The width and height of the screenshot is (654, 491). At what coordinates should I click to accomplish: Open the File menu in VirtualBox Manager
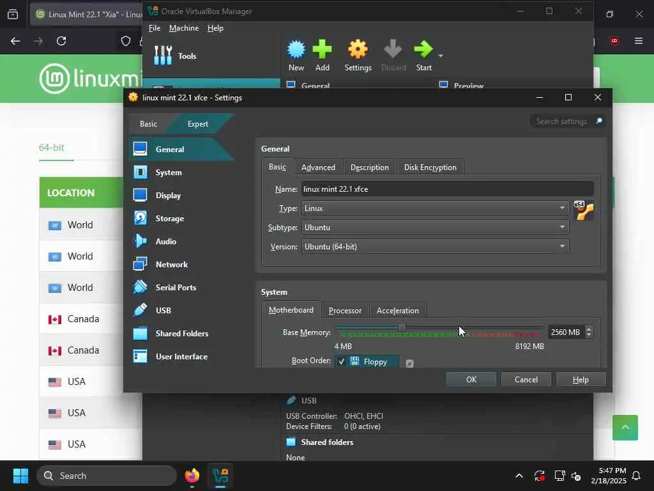pos(155,28)
